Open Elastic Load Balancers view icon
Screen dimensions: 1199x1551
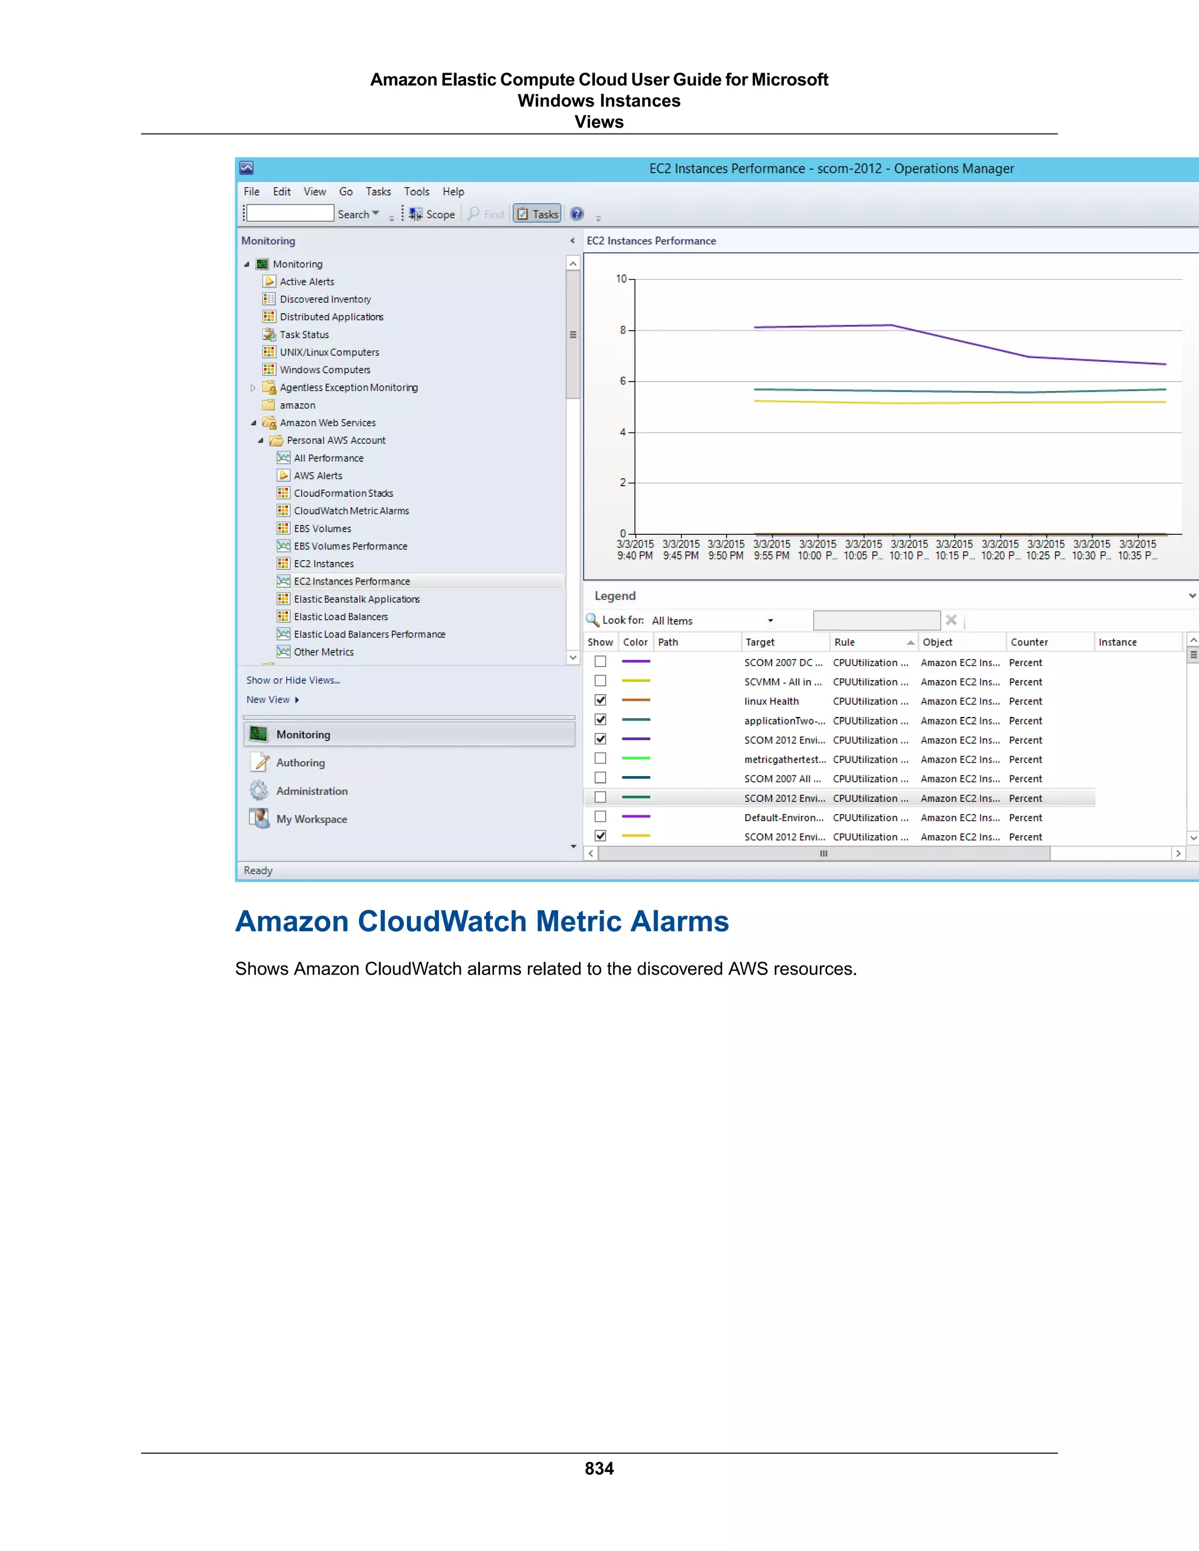coord(283,616)
